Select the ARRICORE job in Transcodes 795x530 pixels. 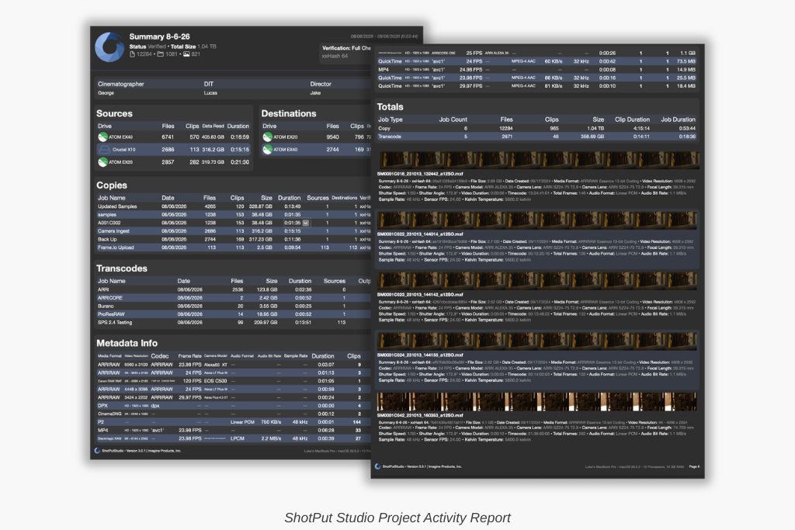110,298
